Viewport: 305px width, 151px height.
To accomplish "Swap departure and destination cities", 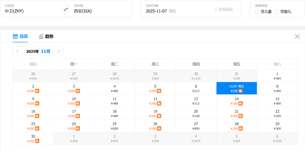I will point(66,9).
